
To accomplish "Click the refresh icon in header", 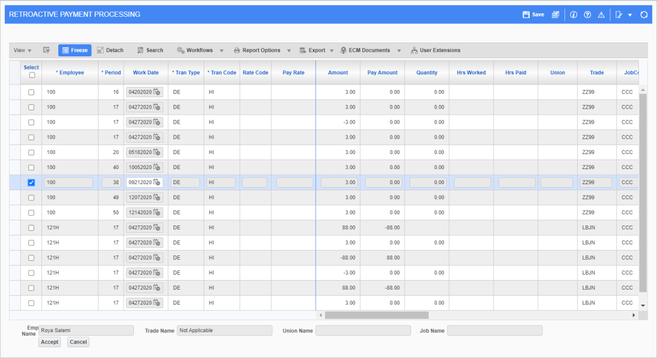I will [x=644, y=14].
